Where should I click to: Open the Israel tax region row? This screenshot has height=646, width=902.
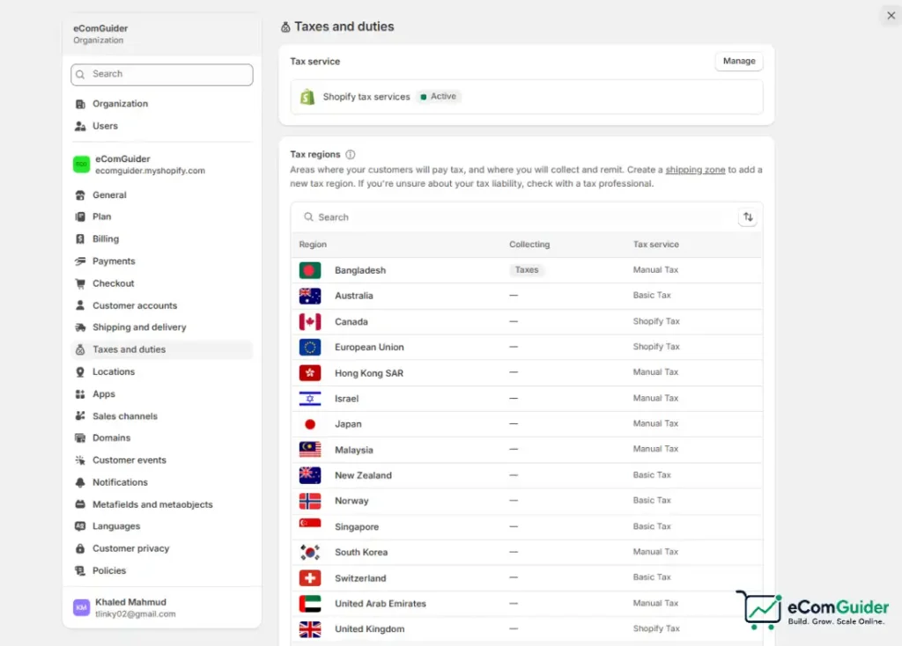[527, 399]
